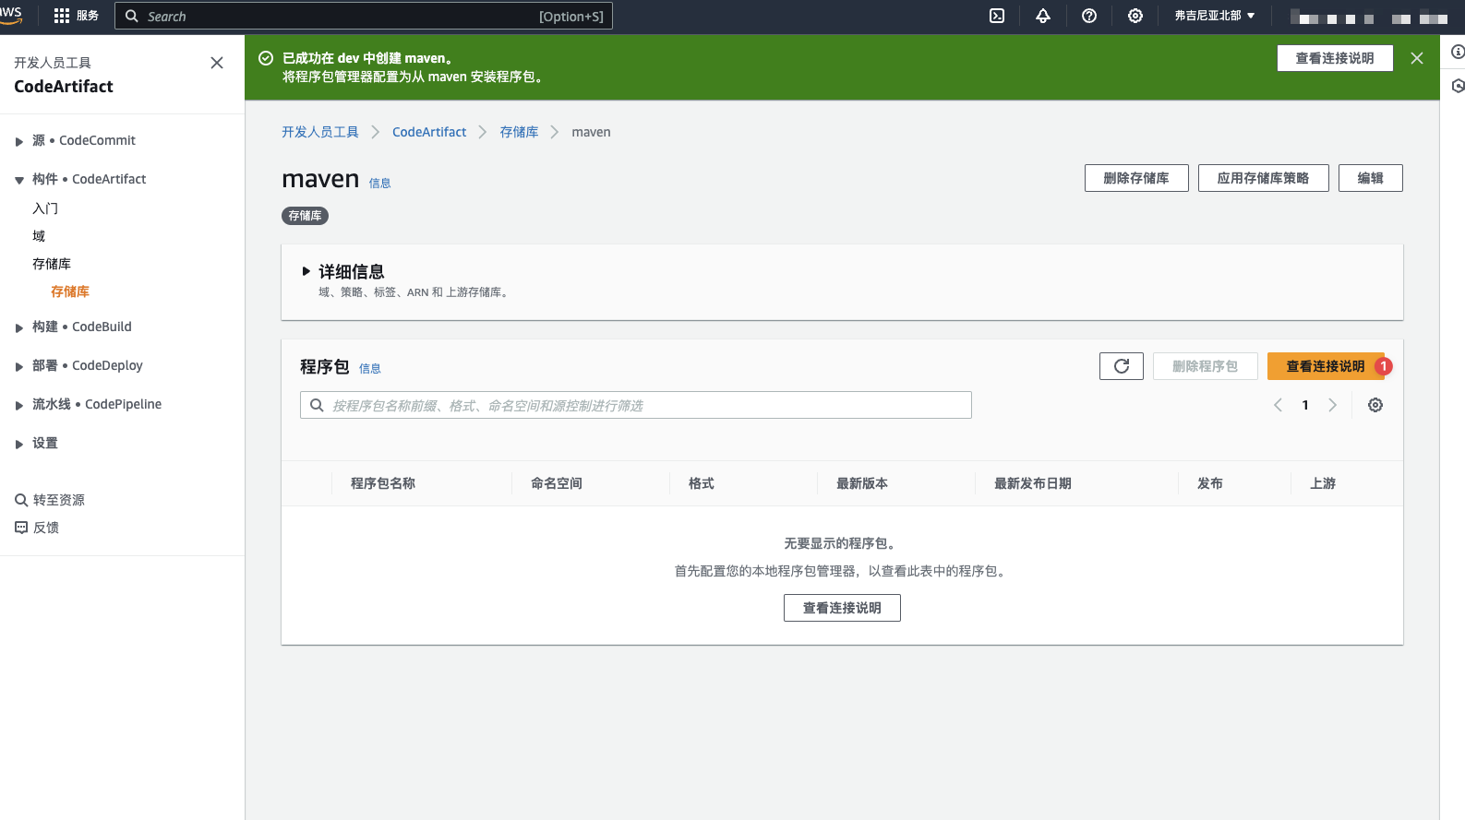Click 编辑 button
The height and width of the screenshot is (820, 1465).
coord(1370,178)
